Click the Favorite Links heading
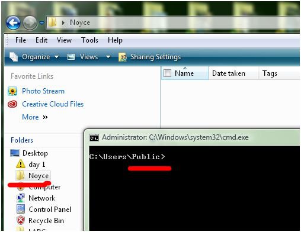Viewport: 301px width, 232px height. (32, 76)
